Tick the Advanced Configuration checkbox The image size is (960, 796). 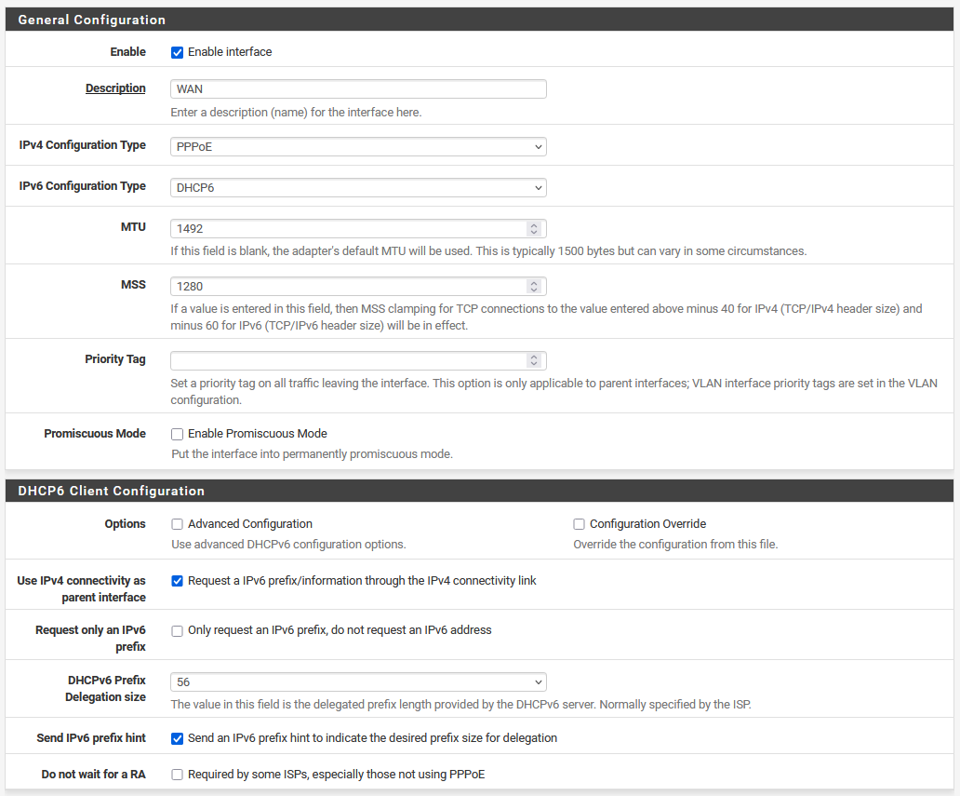177,524
